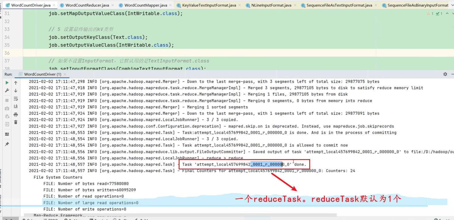Click line number 31 in the gutter
The image size is (454, 220).
click(x=7, y=13)
